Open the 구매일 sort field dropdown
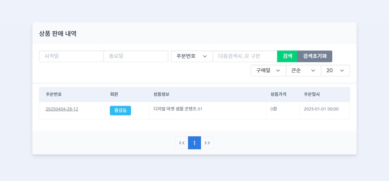Viewport: 389px width, 181px height. (268, 71)
